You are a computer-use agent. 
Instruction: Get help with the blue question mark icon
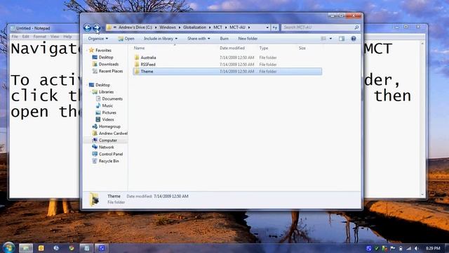click(354, 39)
